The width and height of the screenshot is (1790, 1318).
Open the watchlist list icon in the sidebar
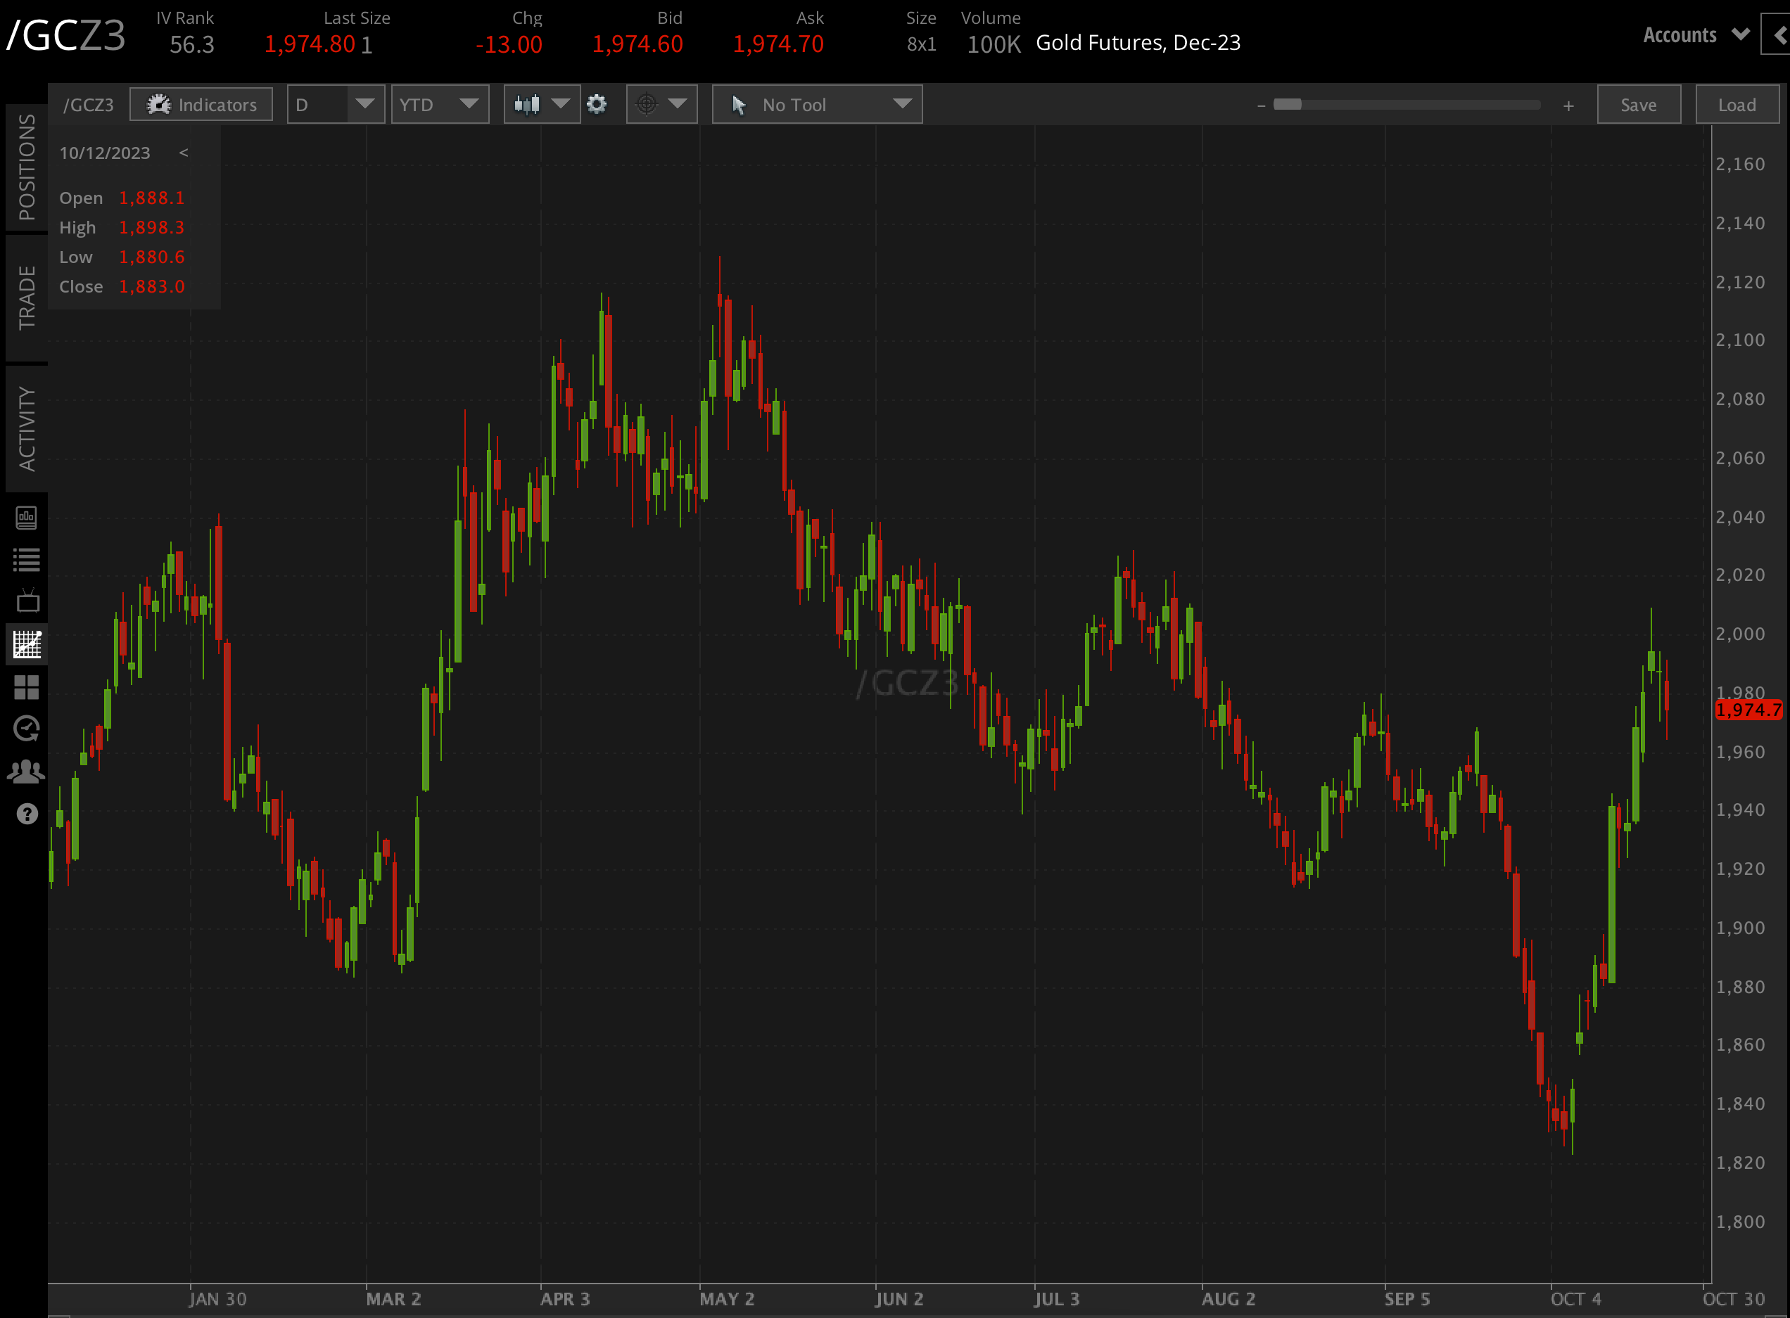coord(26,560)
